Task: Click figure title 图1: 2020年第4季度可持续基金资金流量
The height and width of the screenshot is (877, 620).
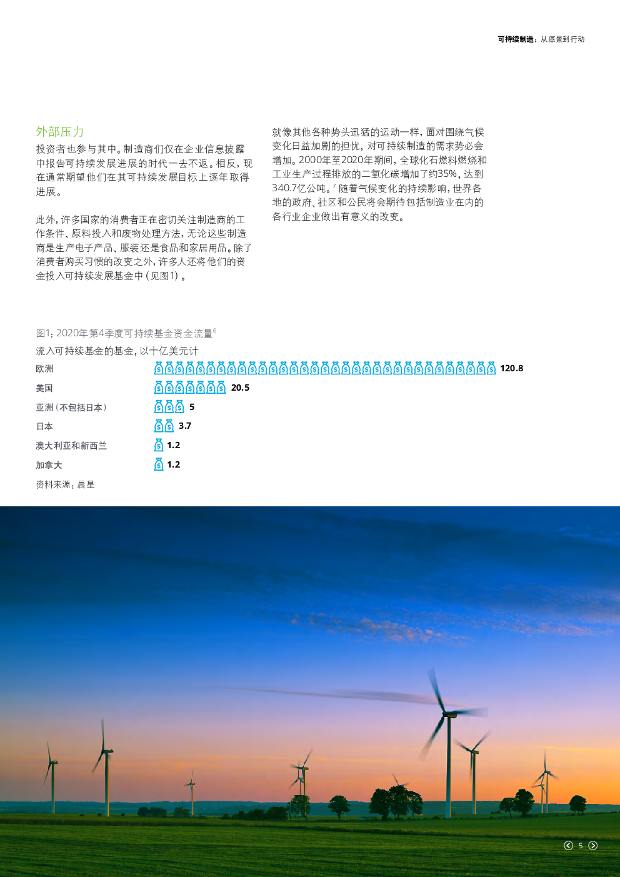Action: [126, 333]
